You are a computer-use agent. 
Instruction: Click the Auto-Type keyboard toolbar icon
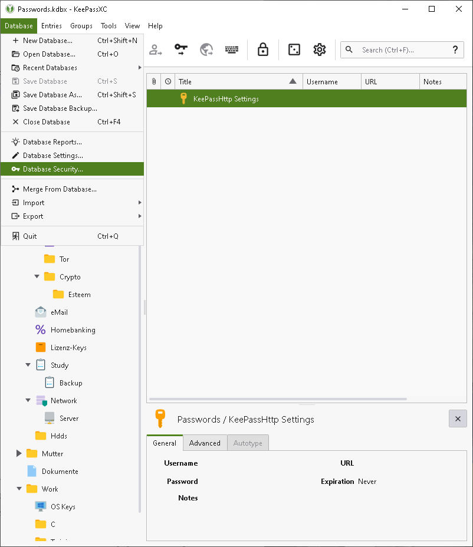pyautogui.click(x=232, y=50)
